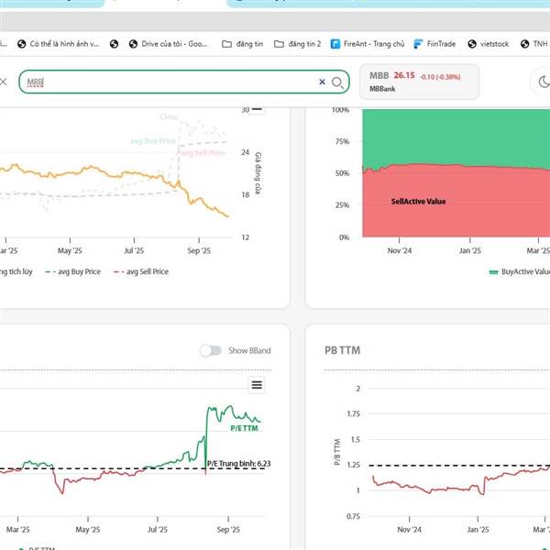Toggle dark mode moon icon
Image resolution: width=550 pixels, height=550 pixels.
(544, 82)
